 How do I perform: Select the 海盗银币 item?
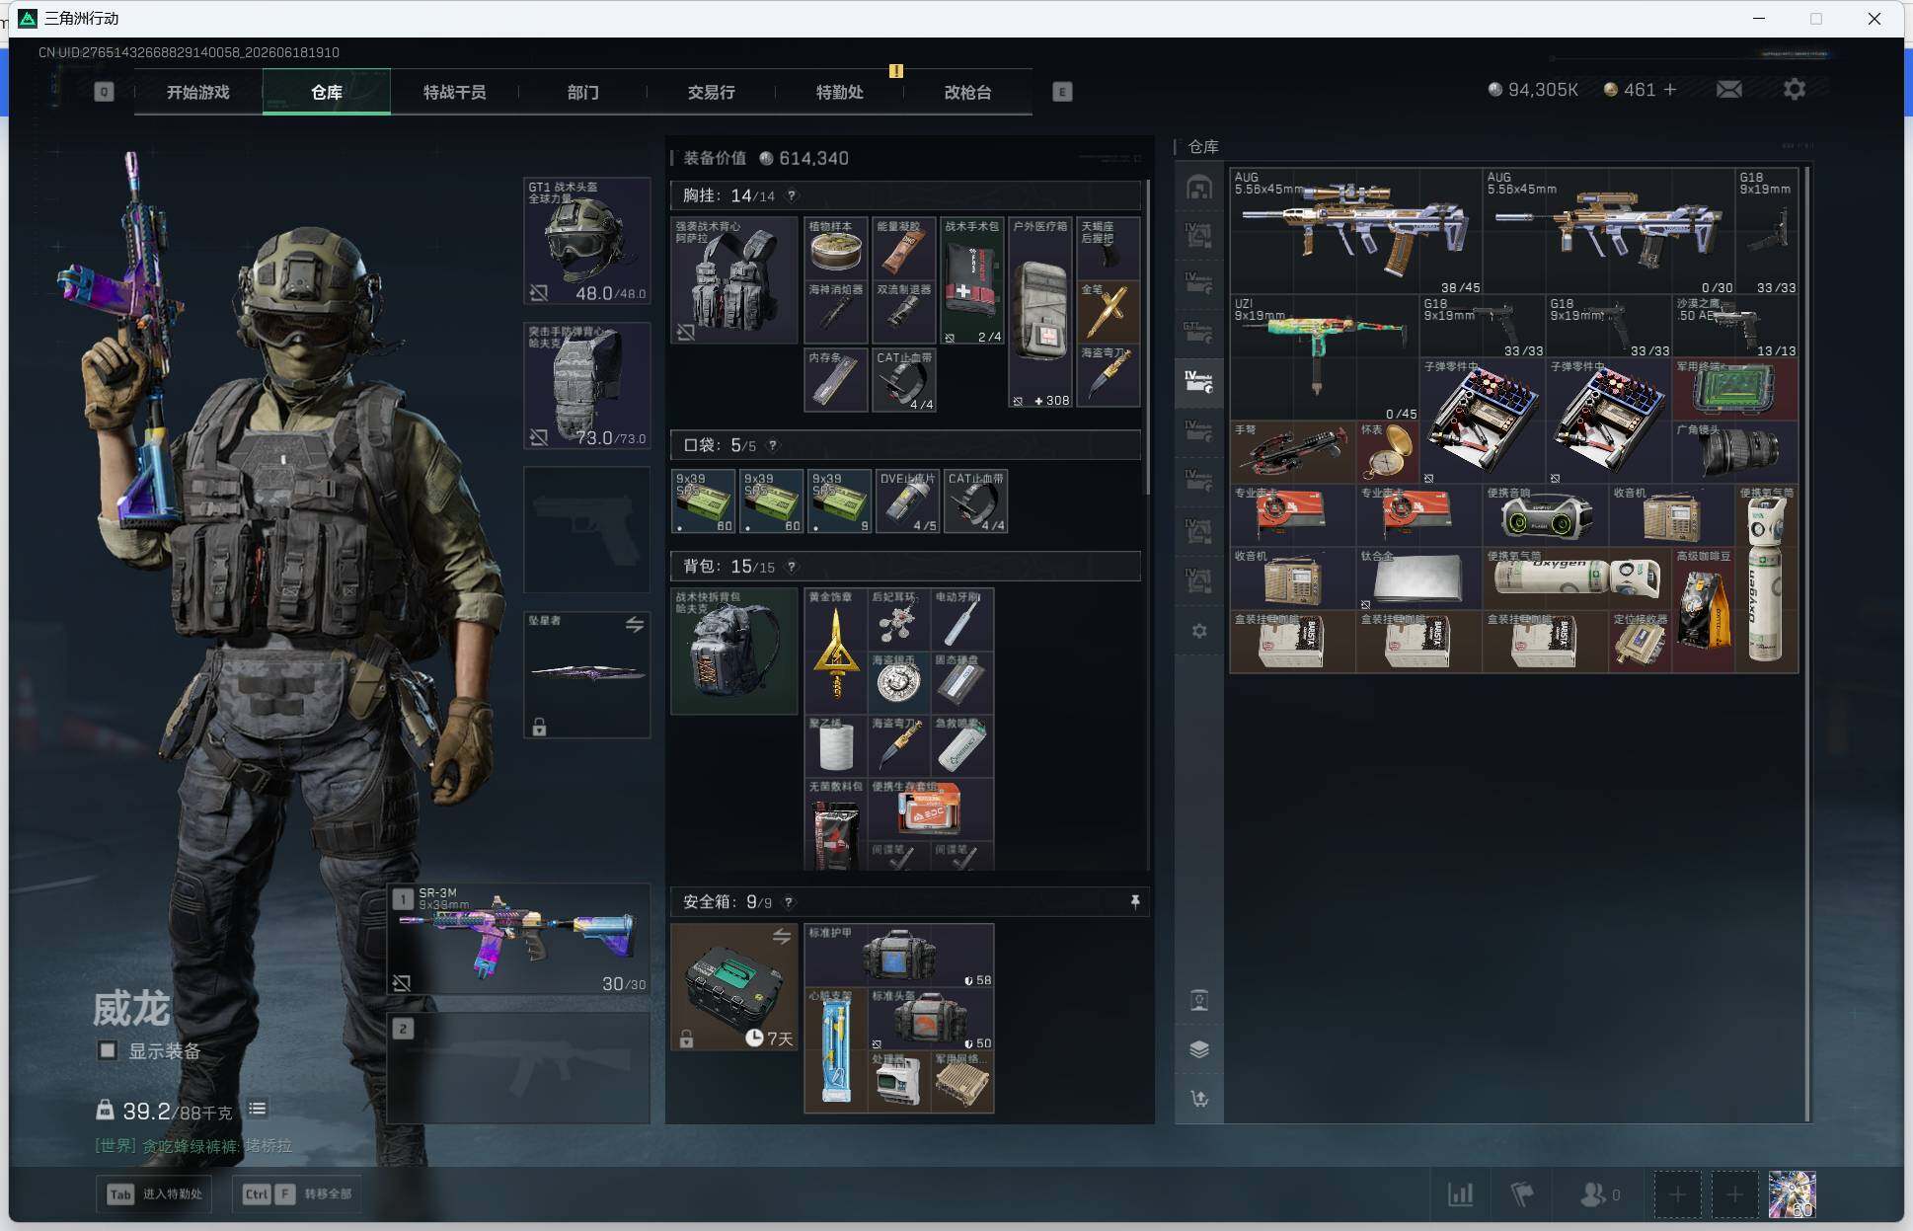899,683
